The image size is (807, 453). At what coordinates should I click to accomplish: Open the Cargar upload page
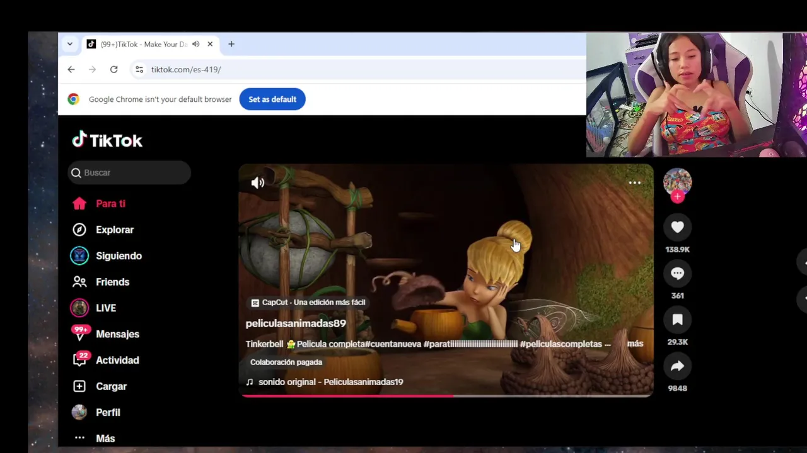pos(111,386)
